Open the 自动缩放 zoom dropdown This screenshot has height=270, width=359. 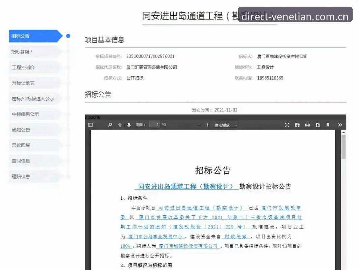226,125
